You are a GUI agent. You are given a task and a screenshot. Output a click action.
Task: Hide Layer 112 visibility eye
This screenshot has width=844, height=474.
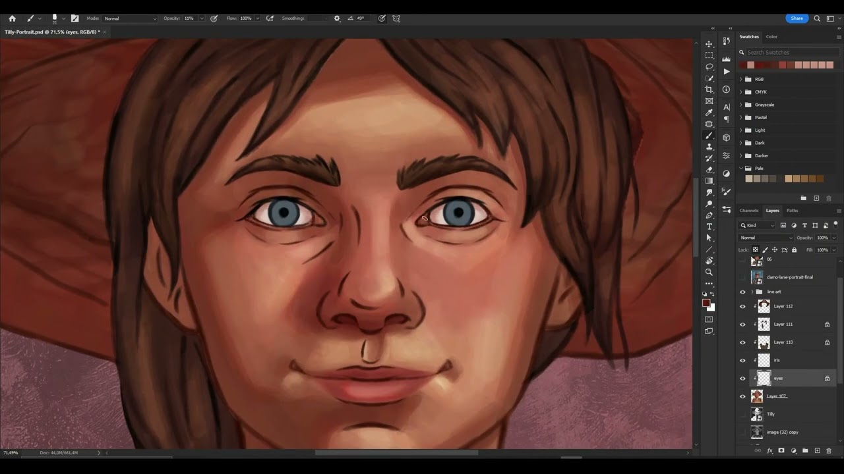742,306
